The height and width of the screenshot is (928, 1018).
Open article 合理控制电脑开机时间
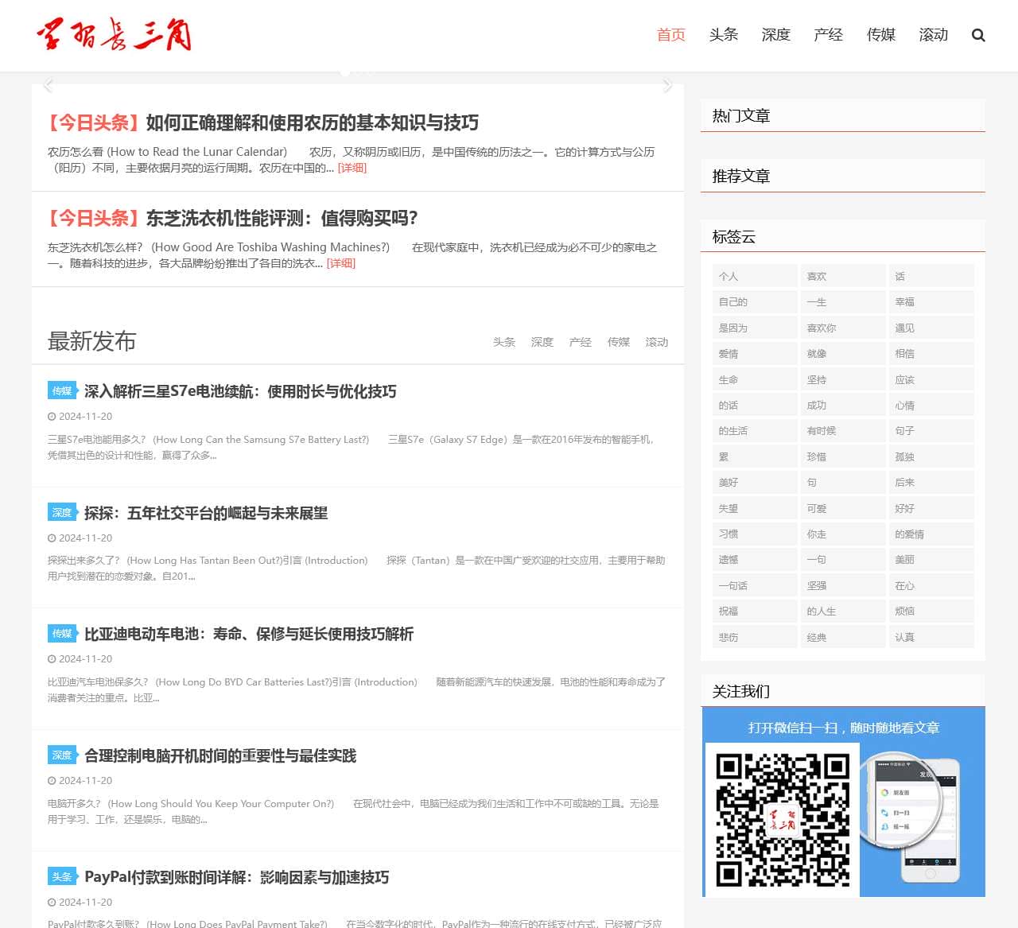click(220, 755)
